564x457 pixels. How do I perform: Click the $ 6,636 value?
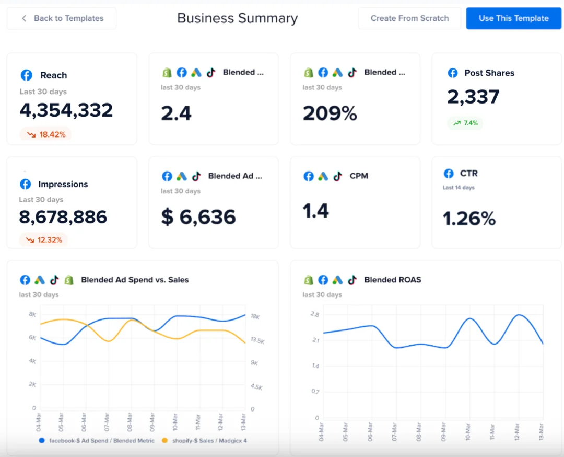[198, 217]
